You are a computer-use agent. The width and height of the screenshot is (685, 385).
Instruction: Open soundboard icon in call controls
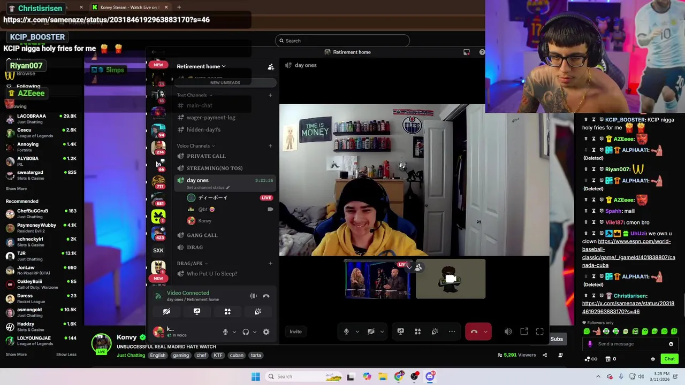pos(435,332)
